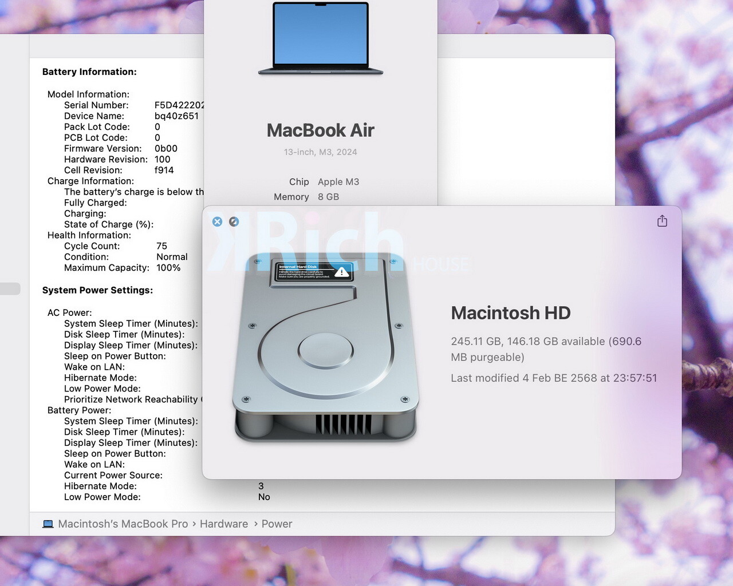Click the Fully Charged label
This screenshot has height=586, width=733.
coord(96,203)
